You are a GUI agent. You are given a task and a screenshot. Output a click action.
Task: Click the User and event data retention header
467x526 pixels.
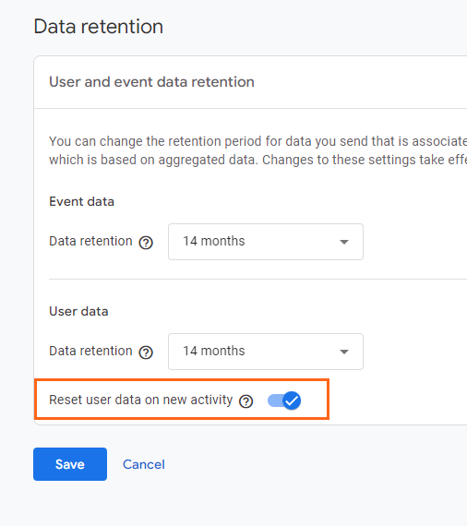click(151, 82)
